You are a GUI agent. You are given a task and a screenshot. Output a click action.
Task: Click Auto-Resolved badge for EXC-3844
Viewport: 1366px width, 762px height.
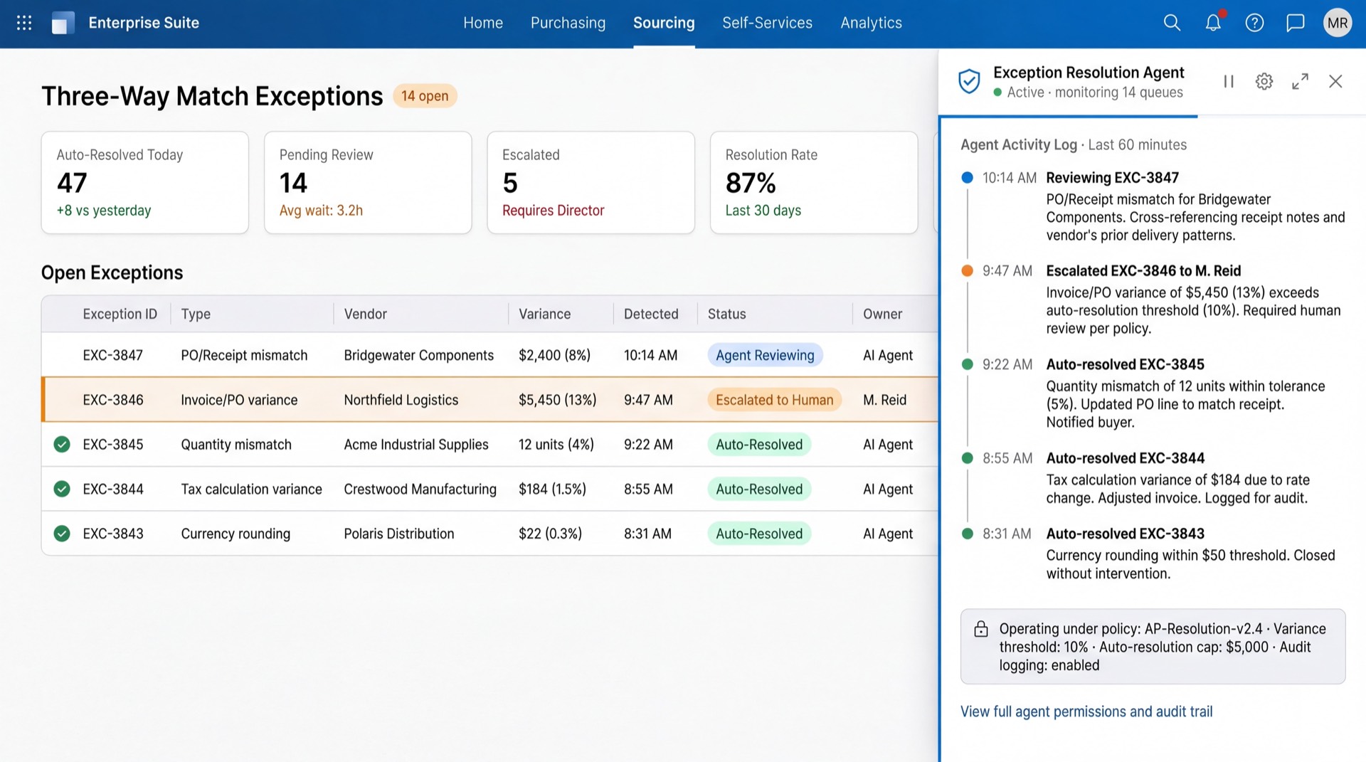[759, 489]
